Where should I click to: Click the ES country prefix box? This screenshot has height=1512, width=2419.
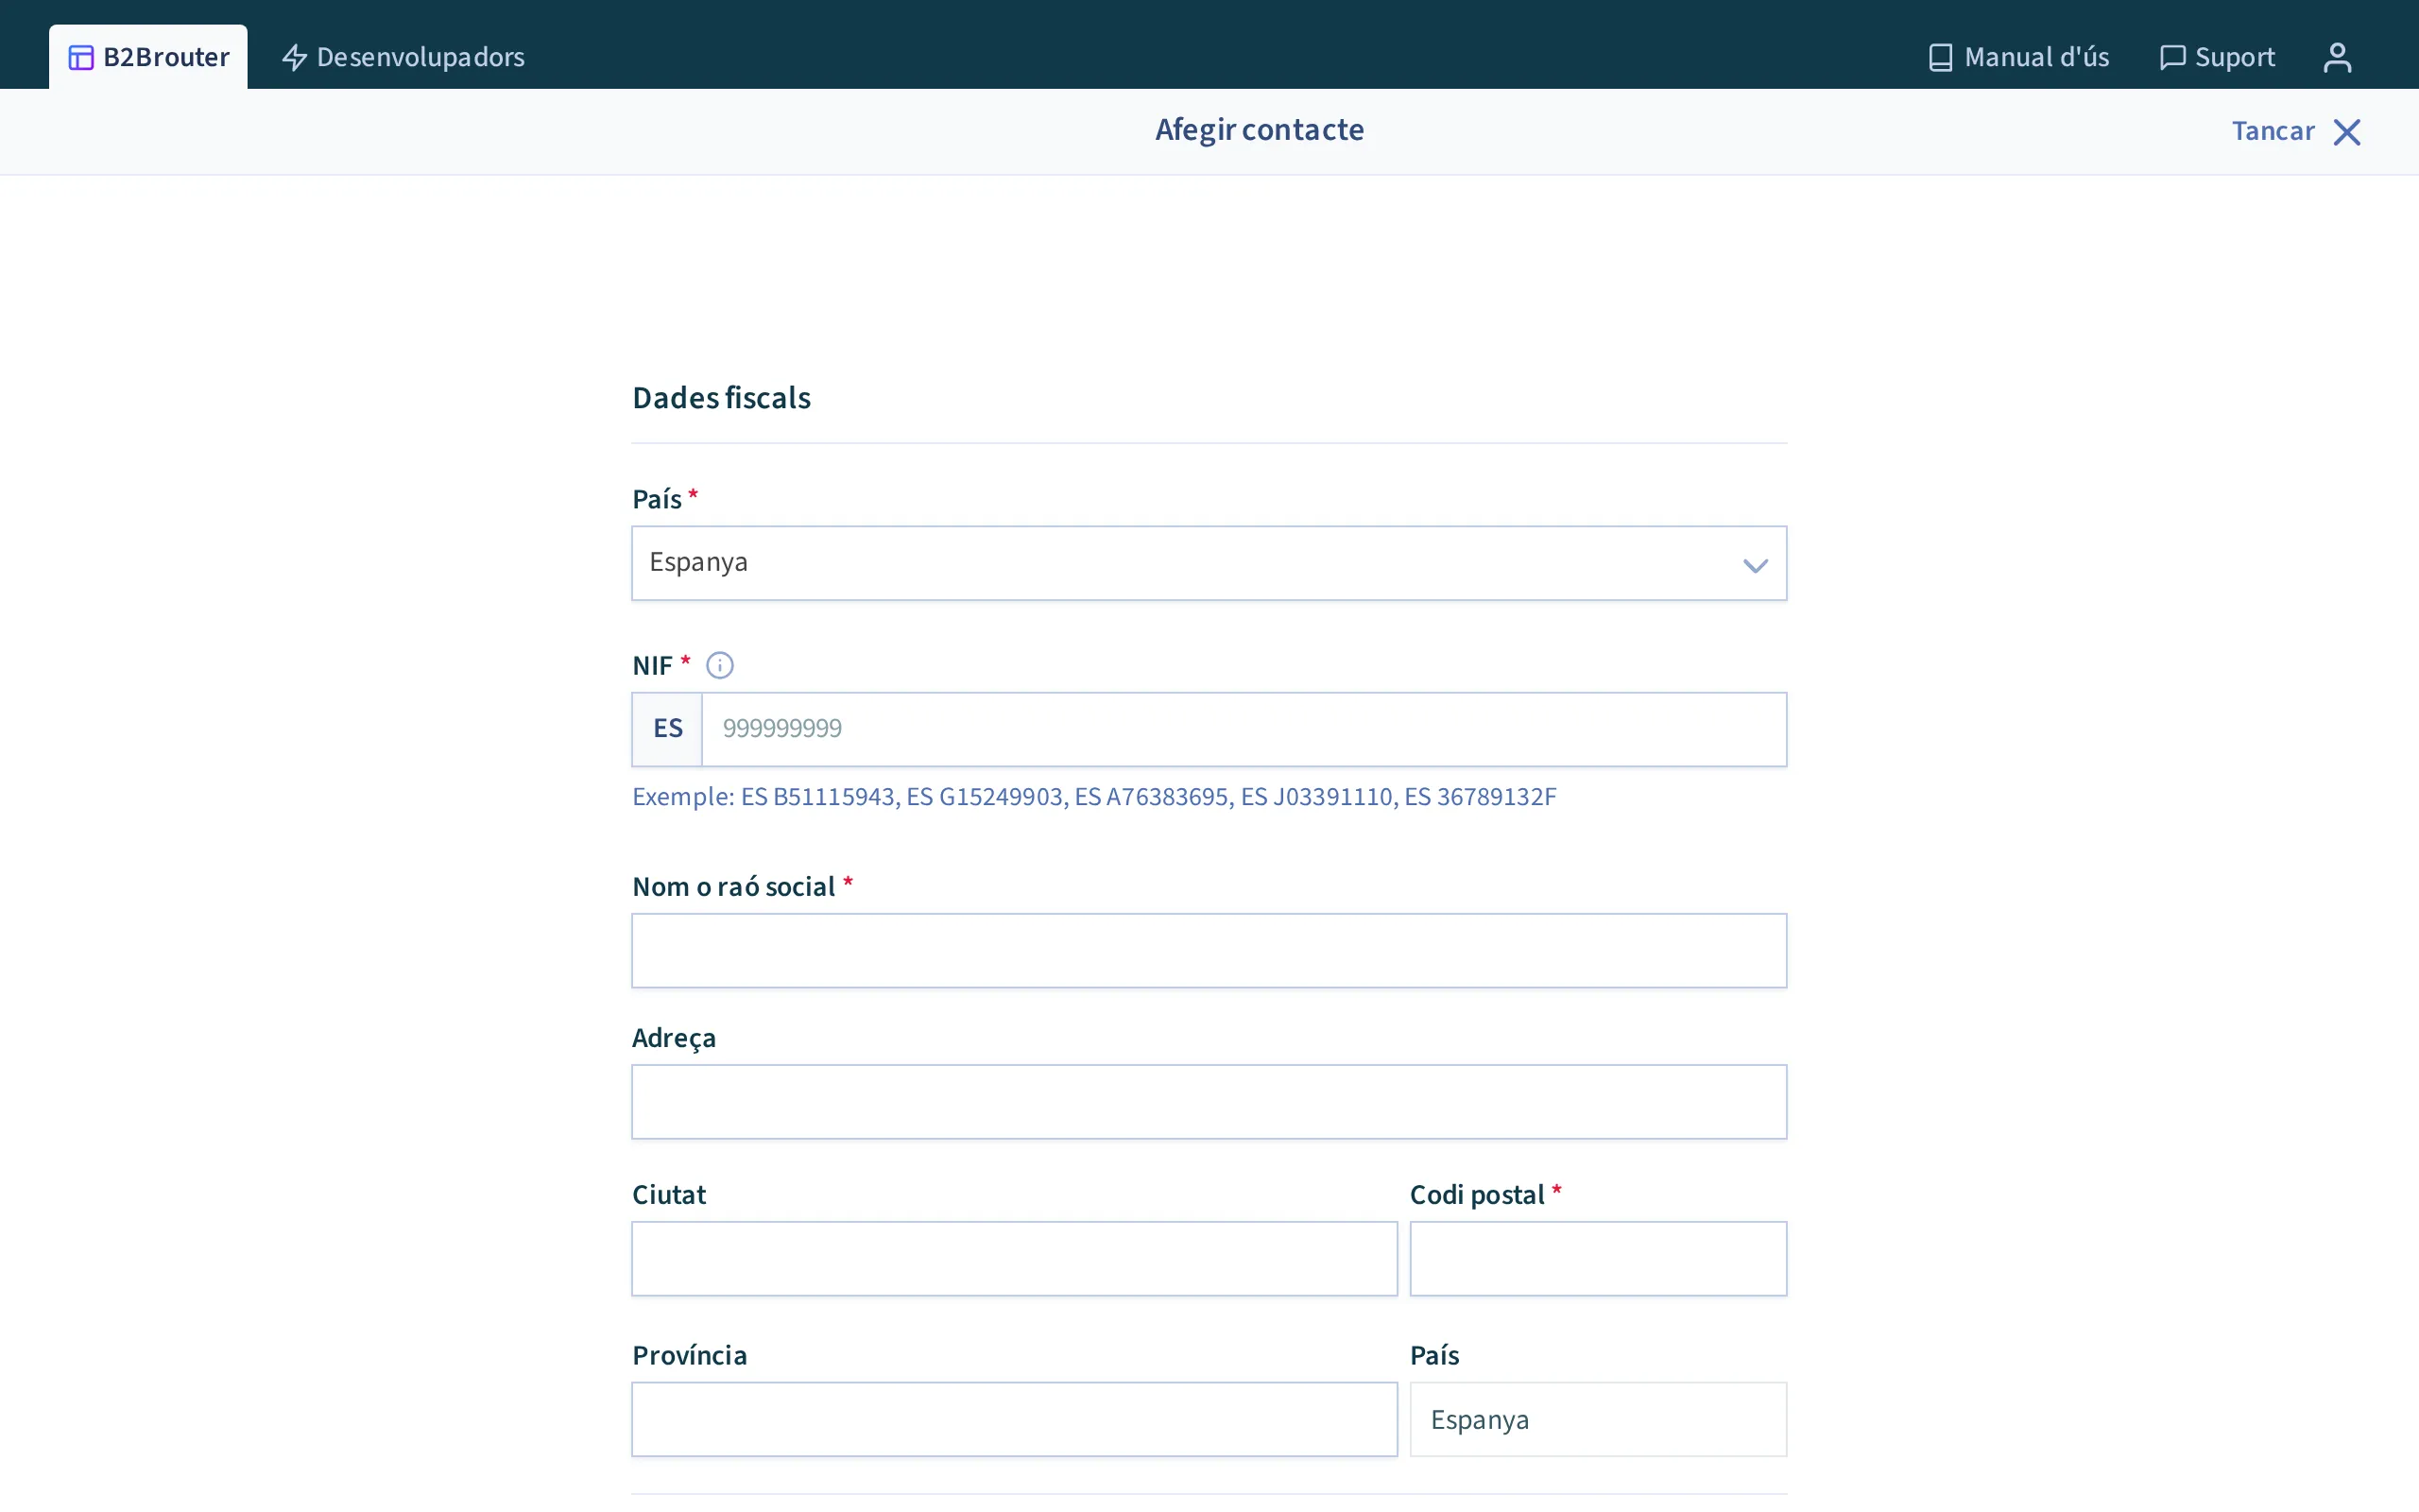[x=667, y=729]
